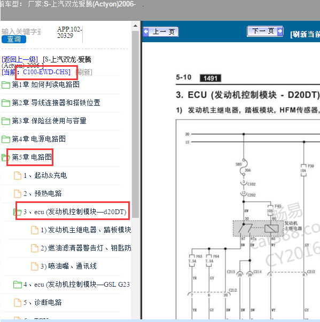Open 4、ecu (发动机控制模块—GSL G23) entry
The image size is (320, 322).
click(x=77, y=284)
